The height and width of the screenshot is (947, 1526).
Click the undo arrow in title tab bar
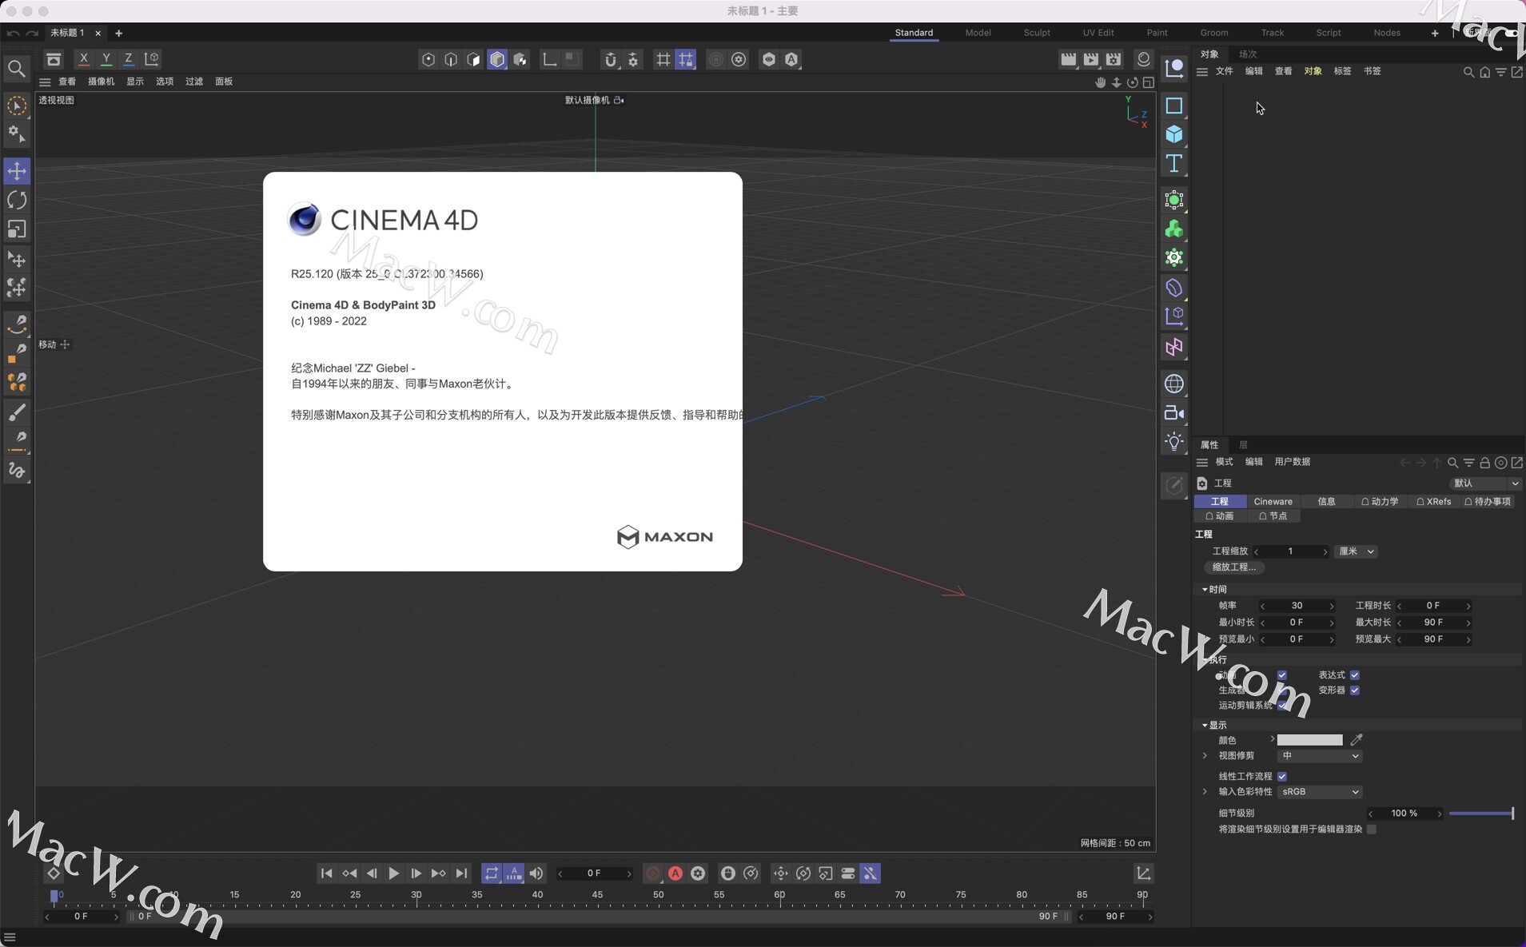pyautogui.click(x=13, y=34)
